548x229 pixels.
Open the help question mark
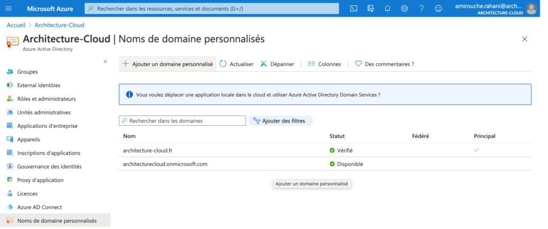pyautogui.click(x=422, y=9)
